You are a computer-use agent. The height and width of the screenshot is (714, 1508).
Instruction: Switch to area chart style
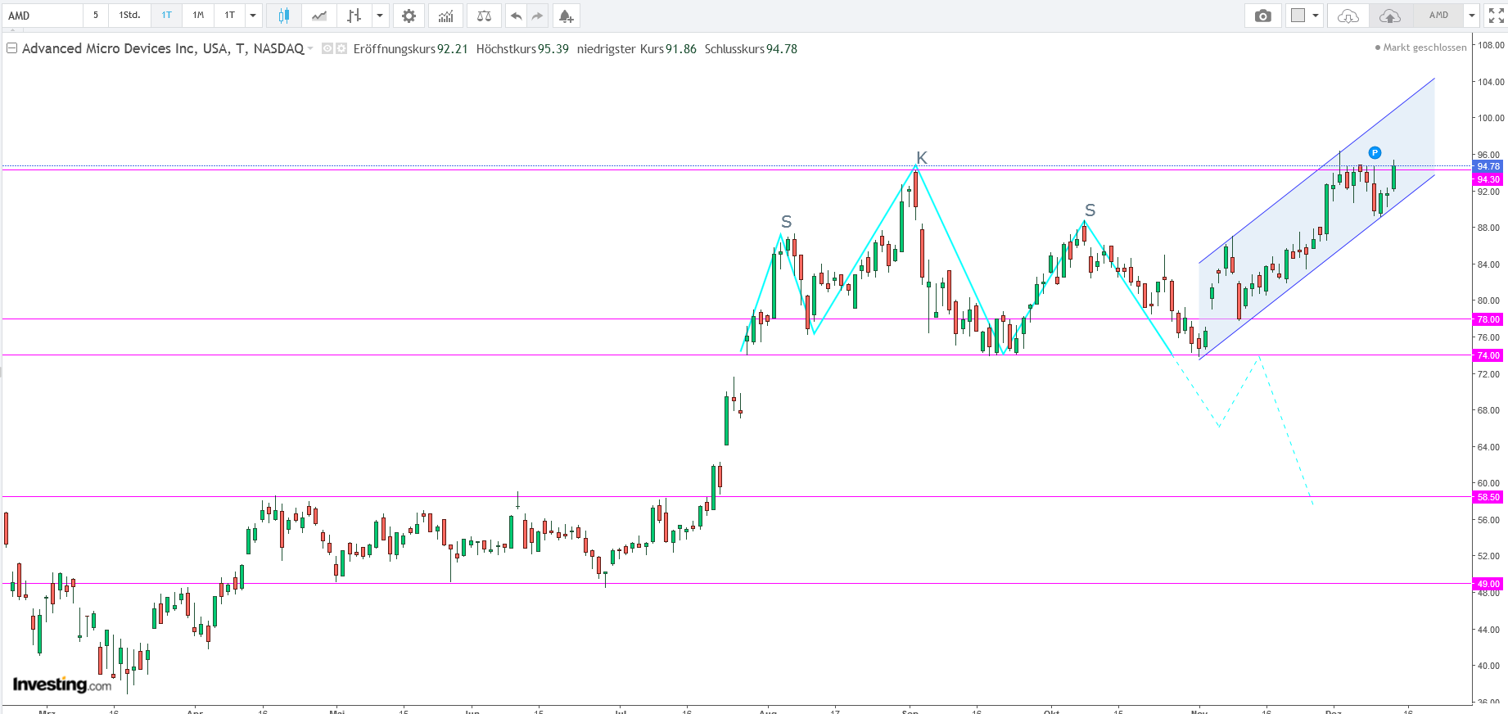(x=319, y=16)
